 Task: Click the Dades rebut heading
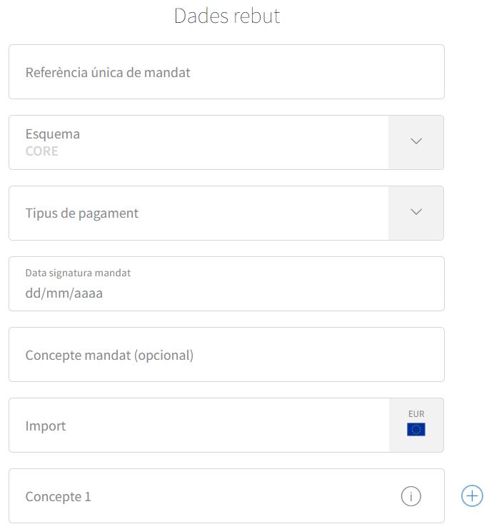coord(227,16)
